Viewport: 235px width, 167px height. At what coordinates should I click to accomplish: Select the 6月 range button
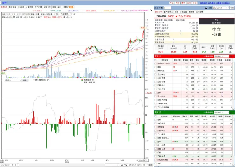[135, 165]
